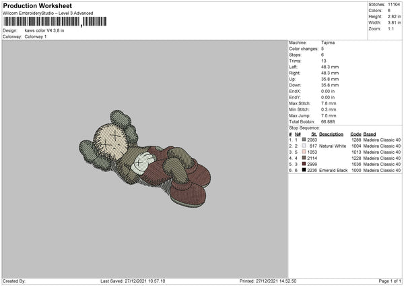Click the 'Brand' column header
The image size is (404, 286).
(x=370, y=134)
